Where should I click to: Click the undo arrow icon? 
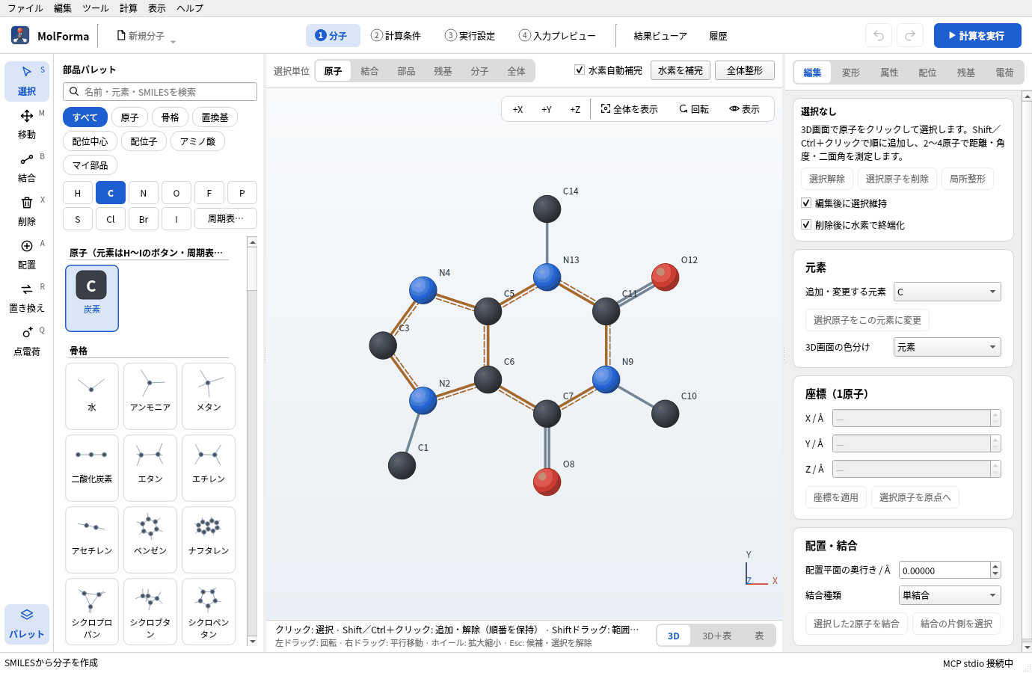coord(879,35)
